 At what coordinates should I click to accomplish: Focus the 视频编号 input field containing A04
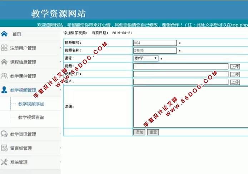pos(155,43)
